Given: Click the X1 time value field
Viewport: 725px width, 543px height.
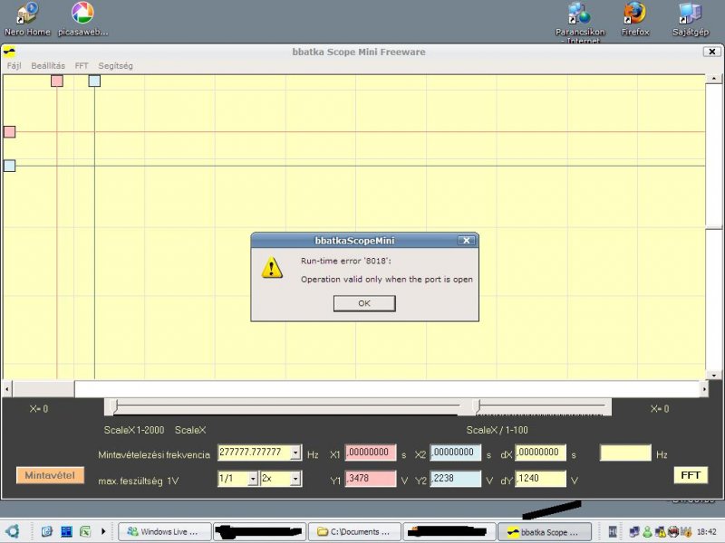Looking at the screenshot, I should click(371, 452).
